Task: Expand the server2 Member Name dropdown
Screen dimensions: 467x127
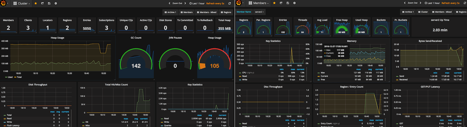Action: (x=259, y=12)
